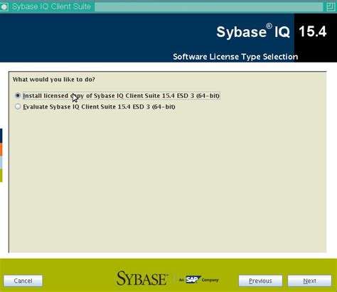Click the 'What would you like to do?' text
The width and height of the screenshot is (337, 292).
[x=54, y=80]
